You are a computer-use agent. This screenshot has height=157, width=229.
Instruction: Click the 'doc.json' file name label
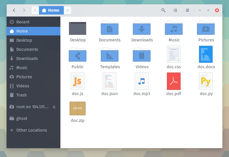click(x=110, y=94)
